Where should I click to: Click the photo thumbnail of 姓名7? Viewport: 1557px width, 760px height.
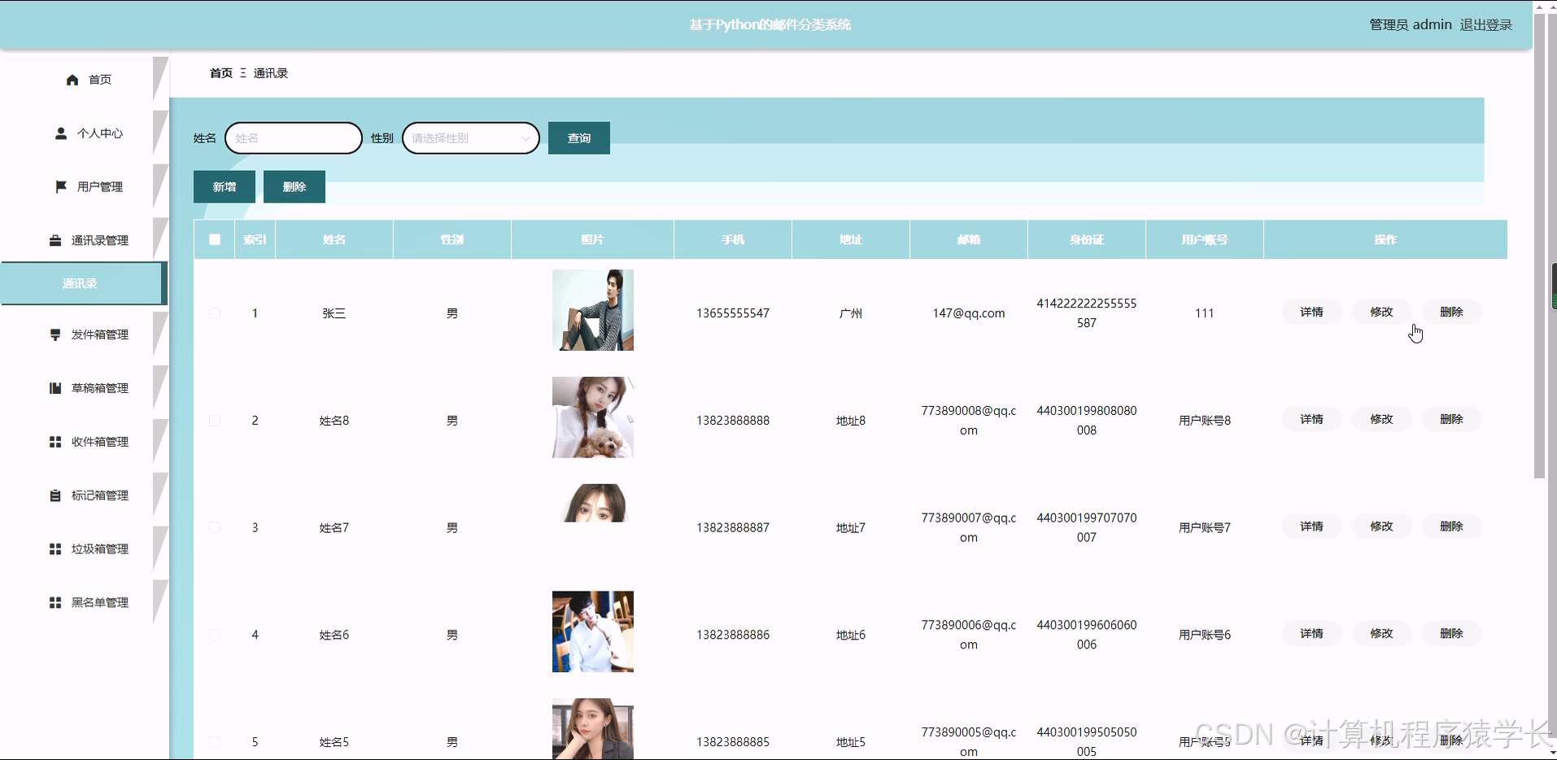(593, 504)
